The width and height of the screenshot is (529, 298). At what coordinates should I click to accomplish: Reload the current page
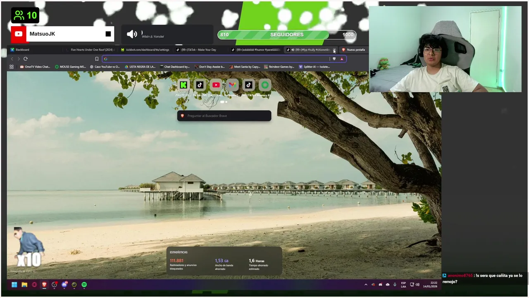pyautogui.click(x=25, y=59)
